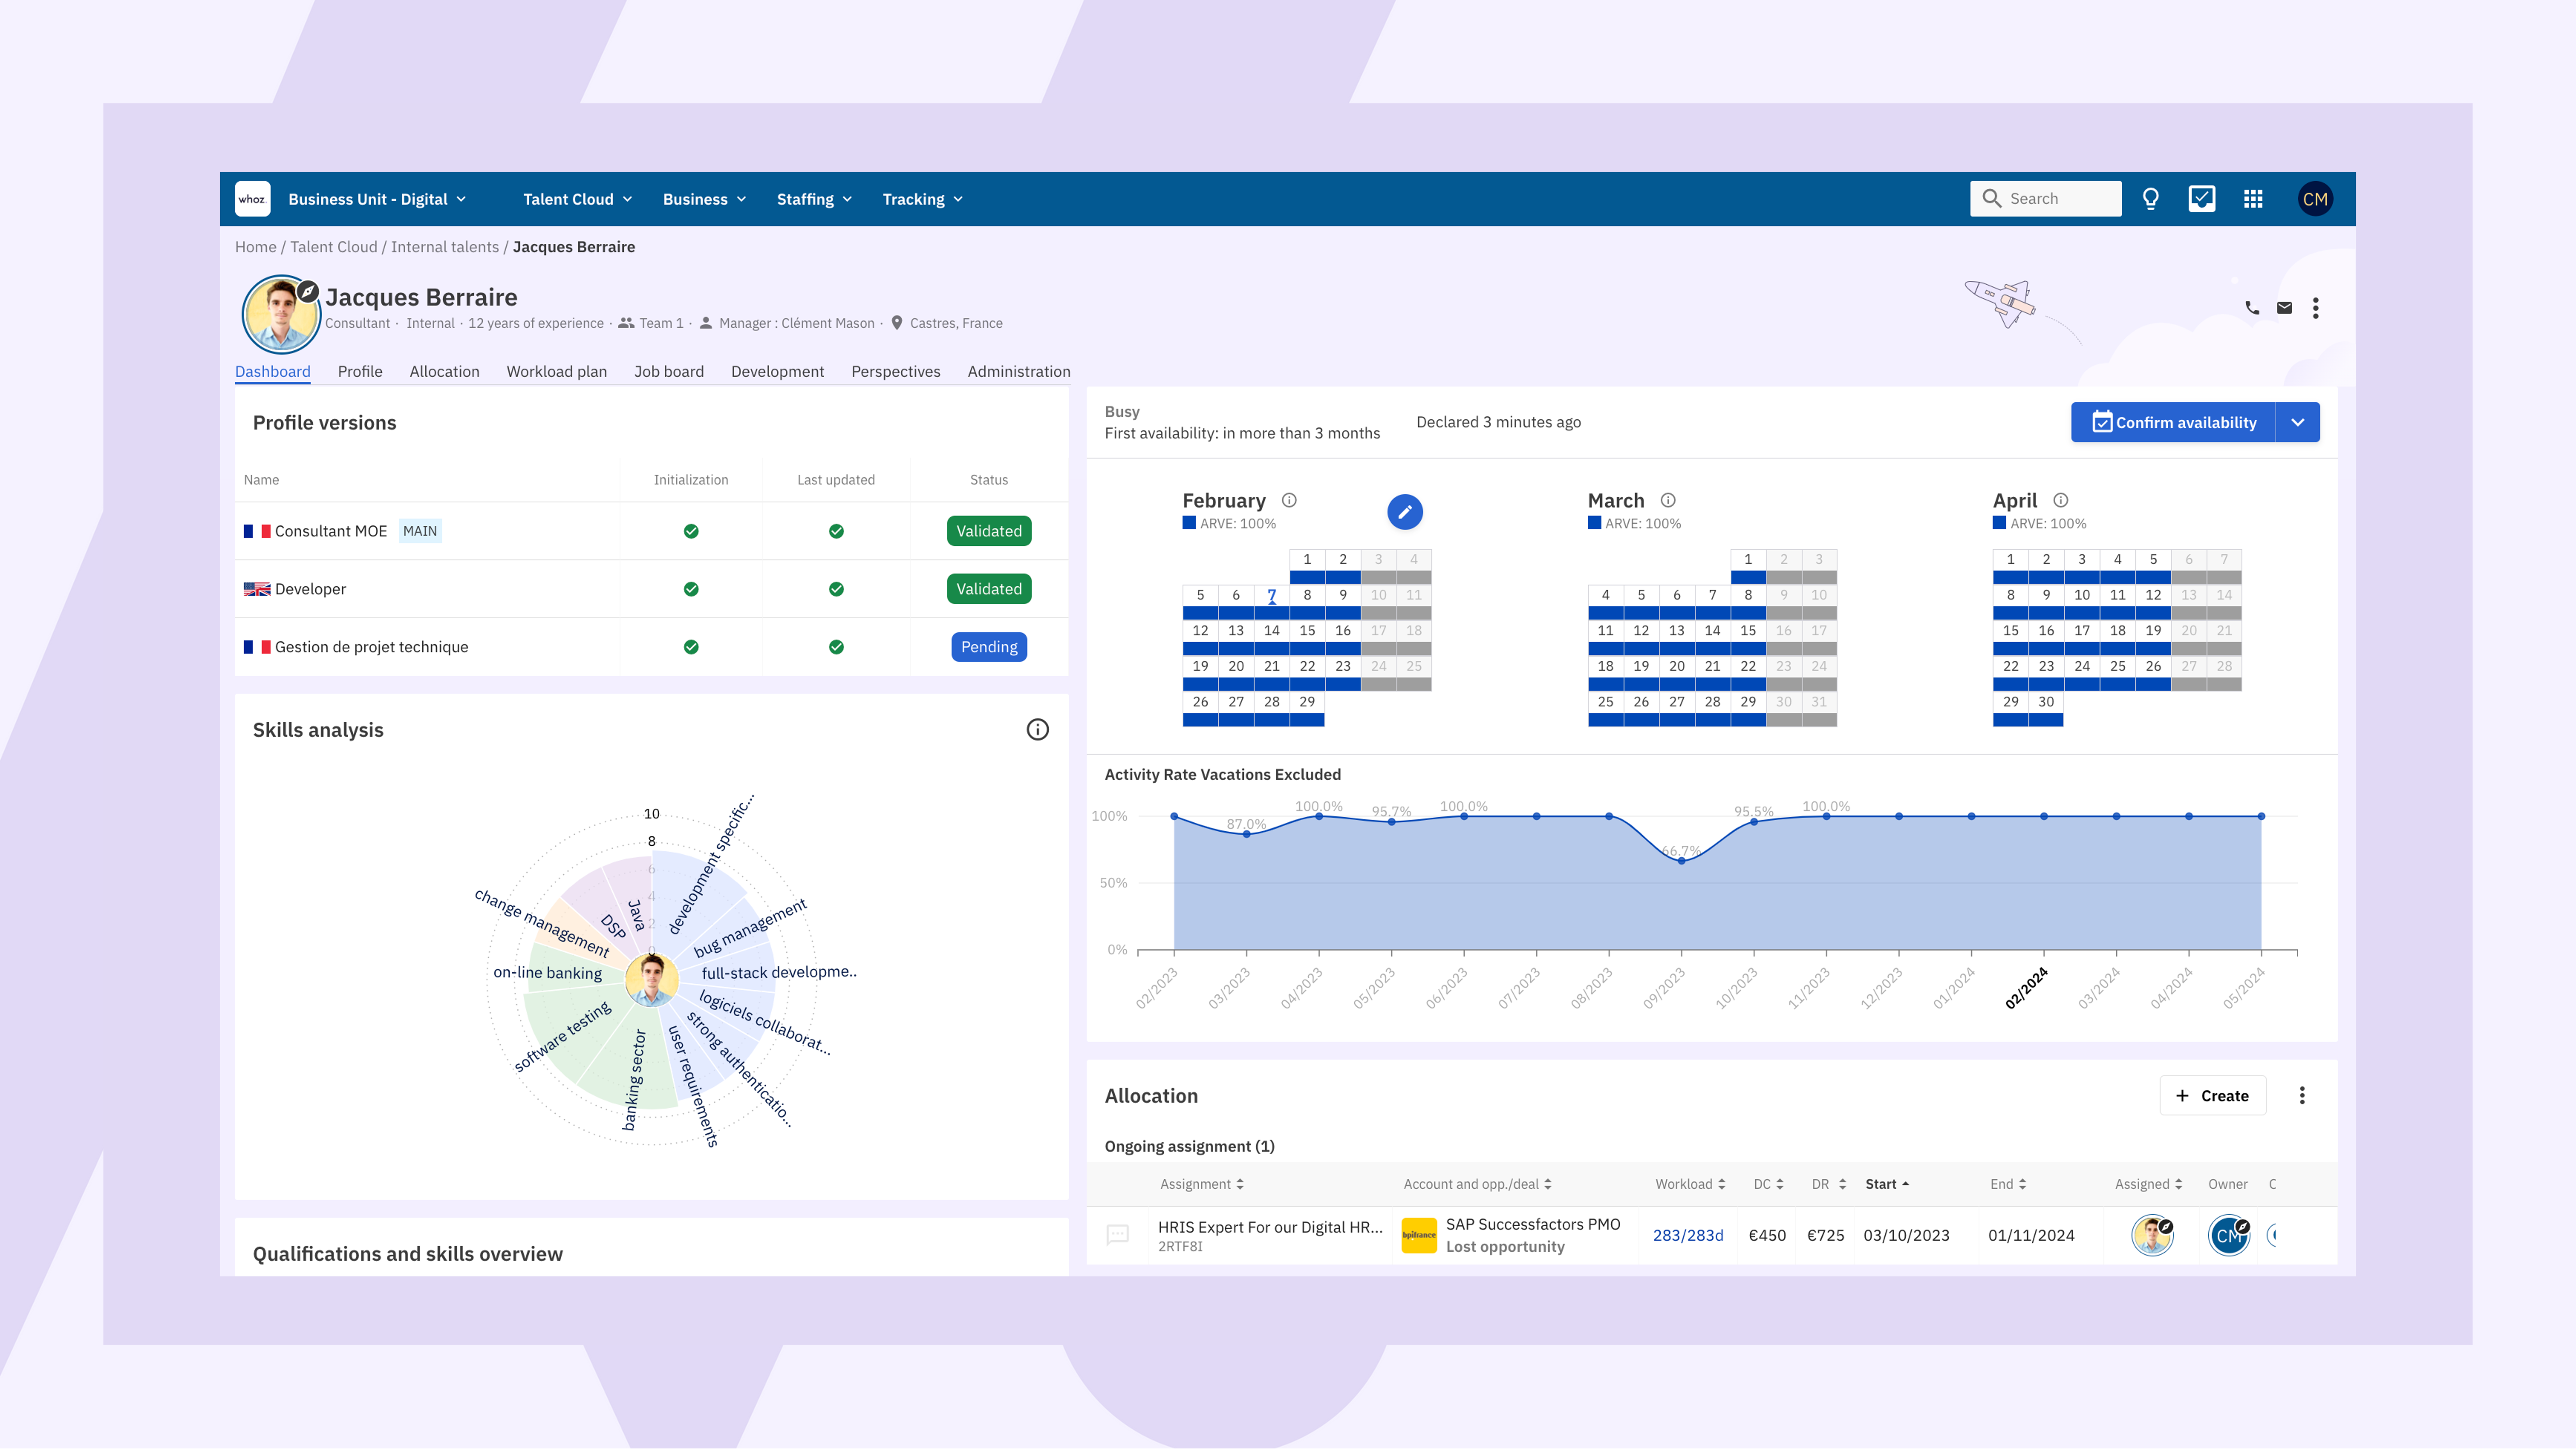This screenshot has height=1450, width=2576.
Task: Open the apps grid icon
Action: point(2253,199)
